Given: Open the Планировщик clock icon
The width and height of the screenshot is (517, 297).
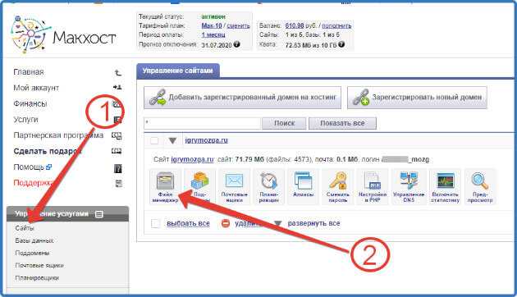Looking at the screenshot, I should [268, 186].
